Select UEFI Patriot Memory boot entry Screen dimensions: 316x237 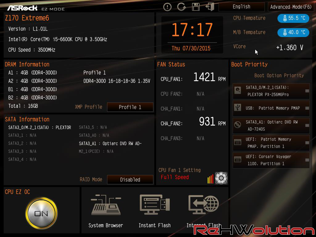[271, 143]
